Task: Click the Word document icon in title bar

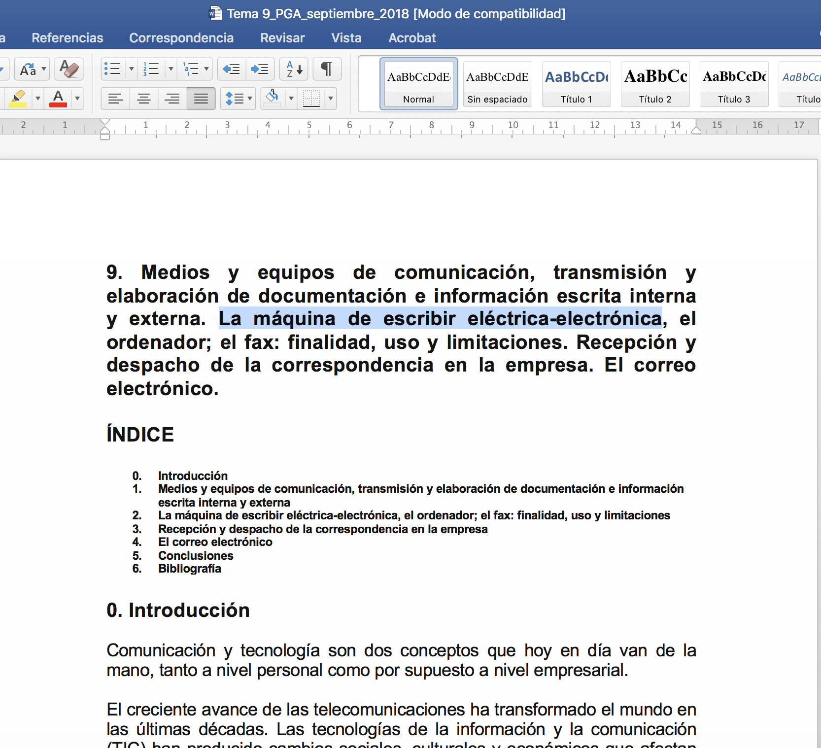Action: coord(215,13)
